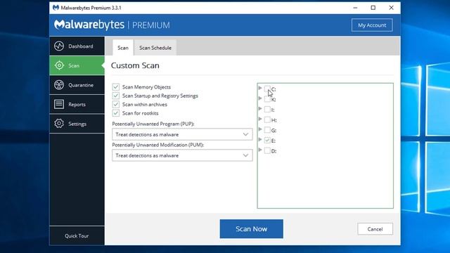Toggle Scan for rootkits checkbox
This screenshot has width=450, height=253.
[115, 113]
